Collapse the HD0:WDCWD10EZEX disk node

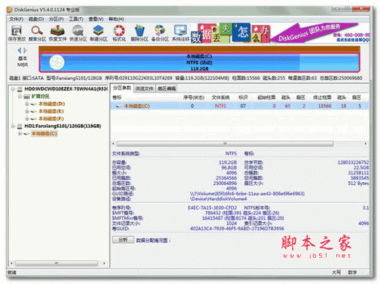13,89
